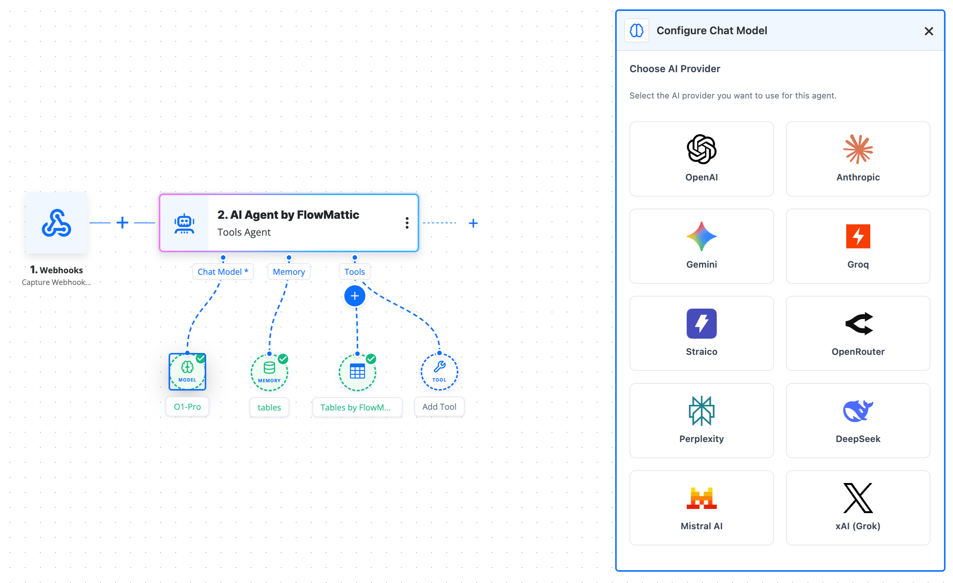The width and height of the screenshot is (953, 583).
Task: Select the Straico provider icon
Action: pos(701,324)
